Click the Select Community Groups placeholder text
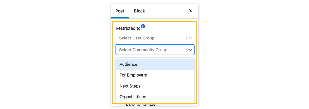Screen dimensions: 309x109 click(144, 50)
